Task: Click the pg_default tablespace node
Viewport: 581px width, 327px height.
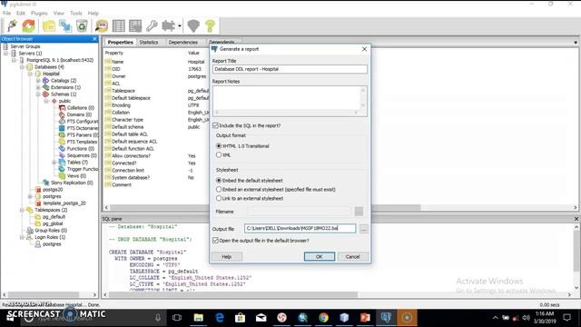Action: coord(54,217)
